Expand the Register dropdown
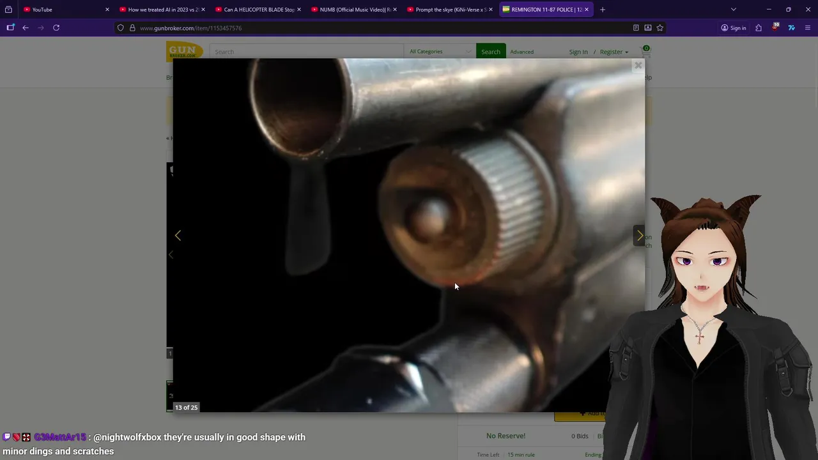 (613, 52)
